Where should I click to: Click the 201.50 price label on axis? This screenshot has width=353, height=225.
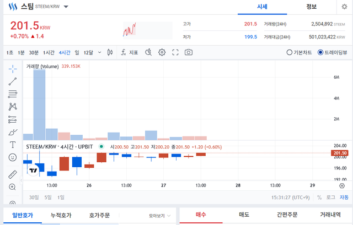pyautogui.click(x=340, y=153)
